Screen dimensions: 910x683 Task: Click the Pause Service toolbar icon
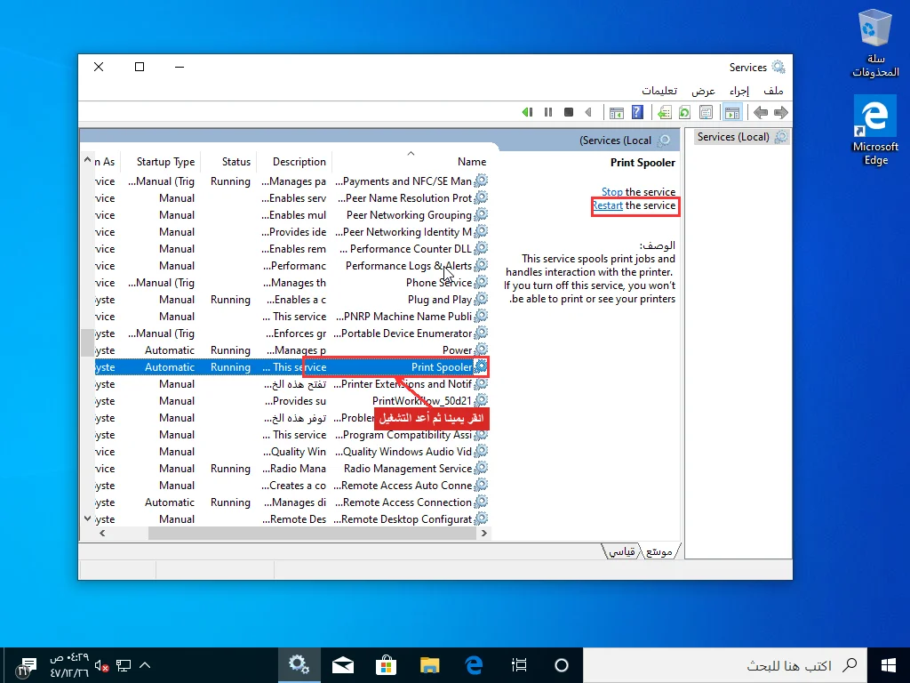click(x=547, y=112)
